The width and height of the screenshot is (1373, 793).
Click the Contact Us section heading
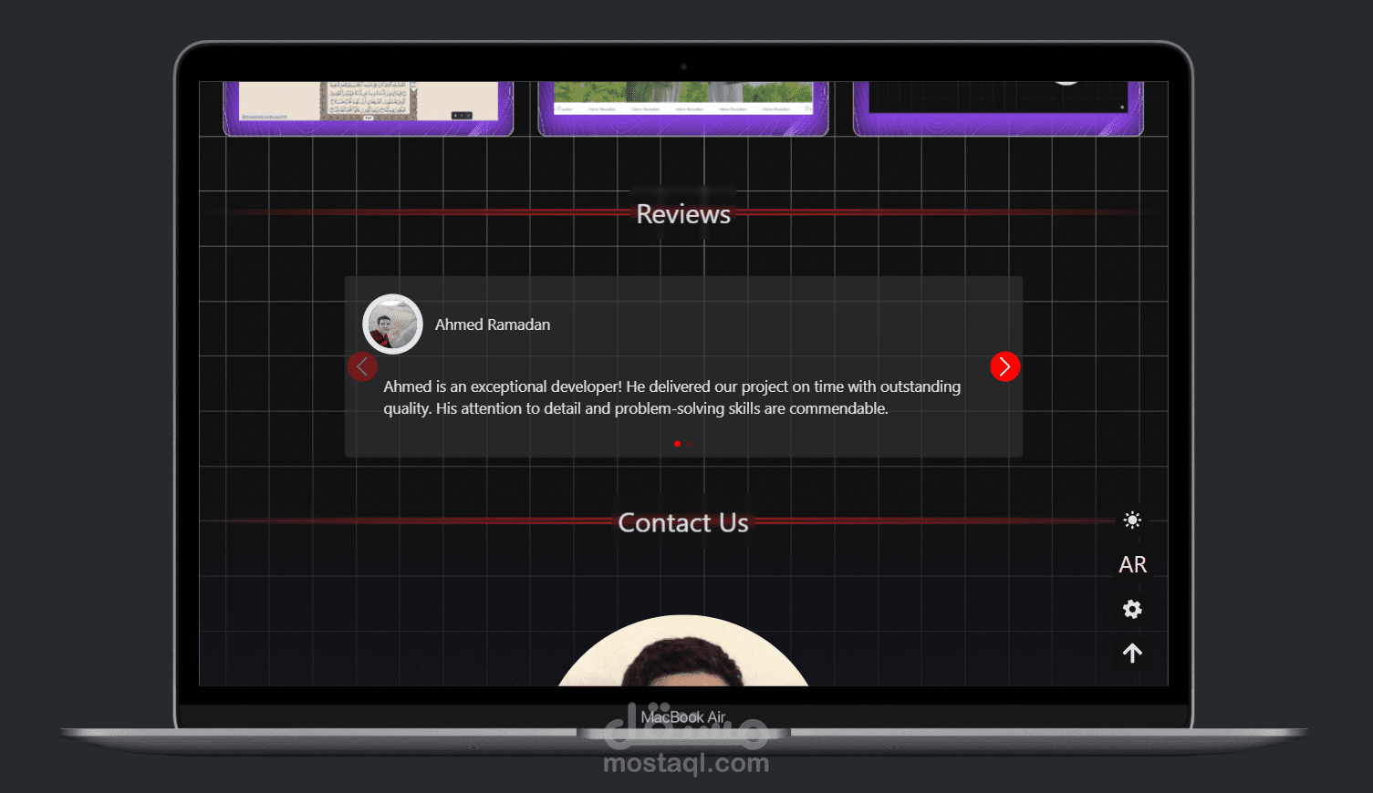point(683,522)
